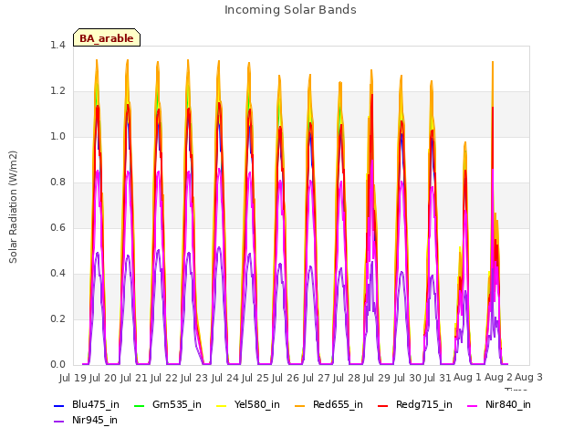Click the Jul 20 x-axis date label

tap(103, 378)
